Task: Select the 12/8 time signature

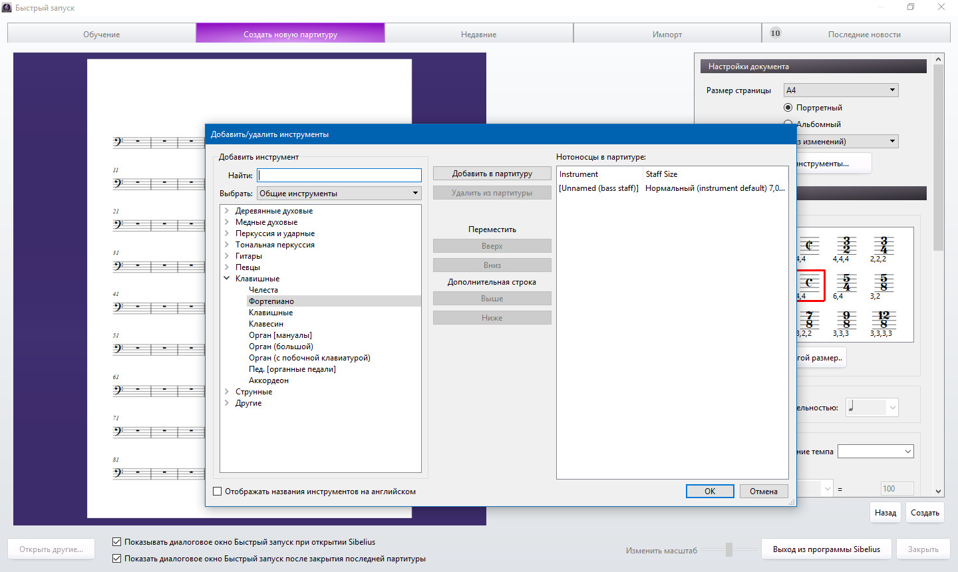Action: click(x=883, y=320)
